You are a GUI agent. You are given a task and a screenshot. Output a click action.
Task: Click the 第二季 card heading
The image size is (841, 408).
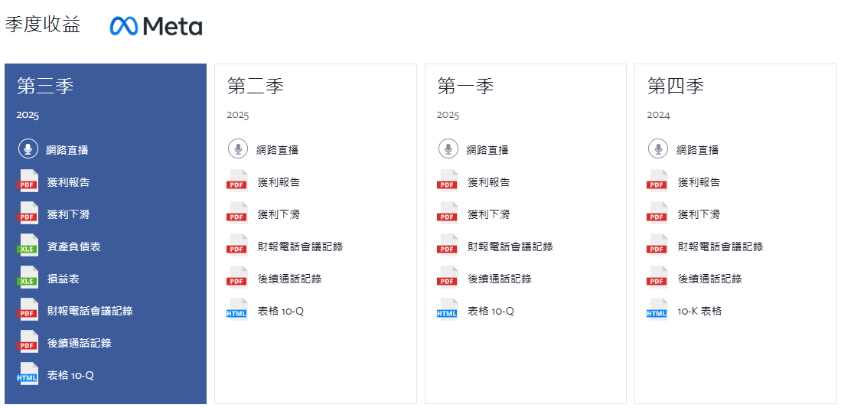tap(256, 86)
